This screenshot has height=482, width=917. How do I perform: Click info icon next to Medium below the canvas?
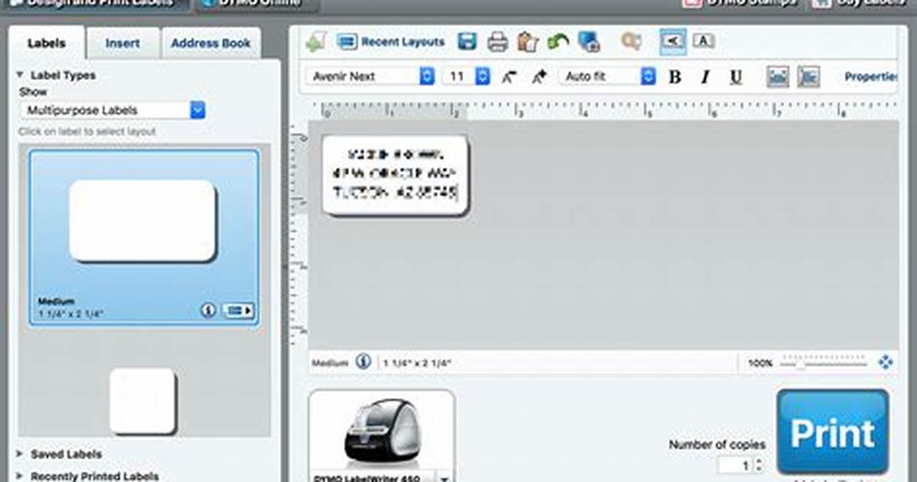(x=363, y=362)
